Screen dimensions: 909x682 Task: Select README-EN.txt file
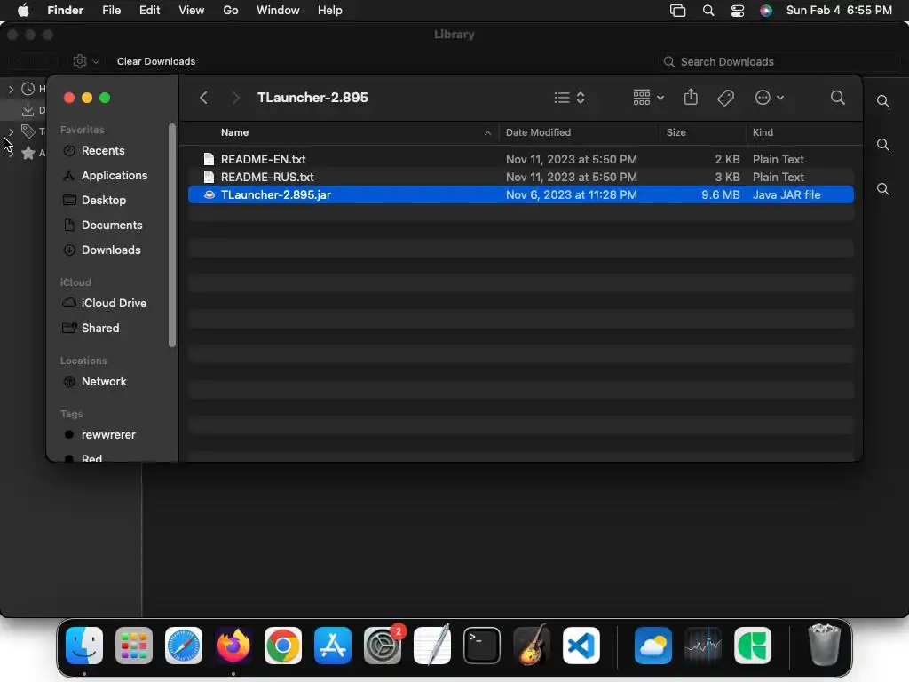(520, 159)
